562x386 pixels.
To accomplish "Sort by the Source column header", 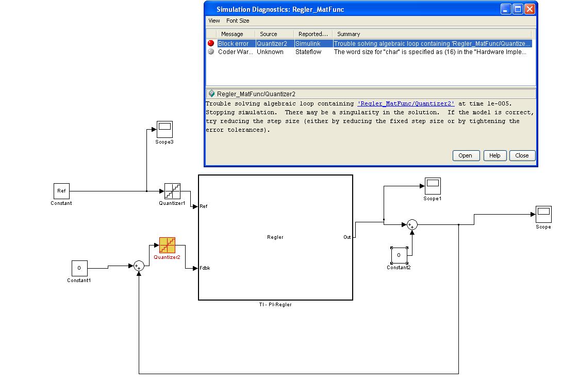I will [268, 34].
